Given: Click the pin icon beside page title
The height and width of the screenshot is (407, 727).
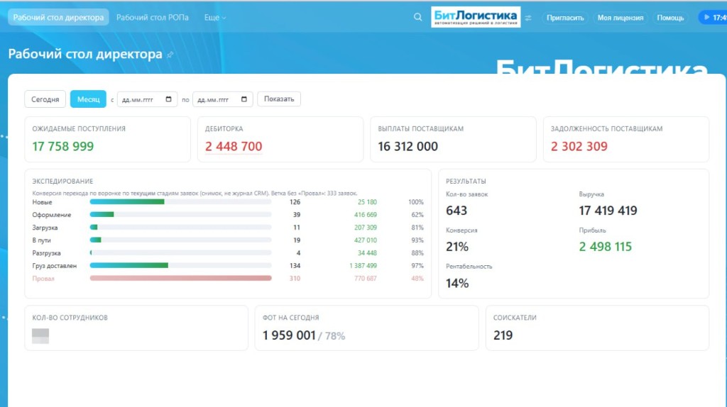Looking at the screenshot, I should tap(170, 55).
